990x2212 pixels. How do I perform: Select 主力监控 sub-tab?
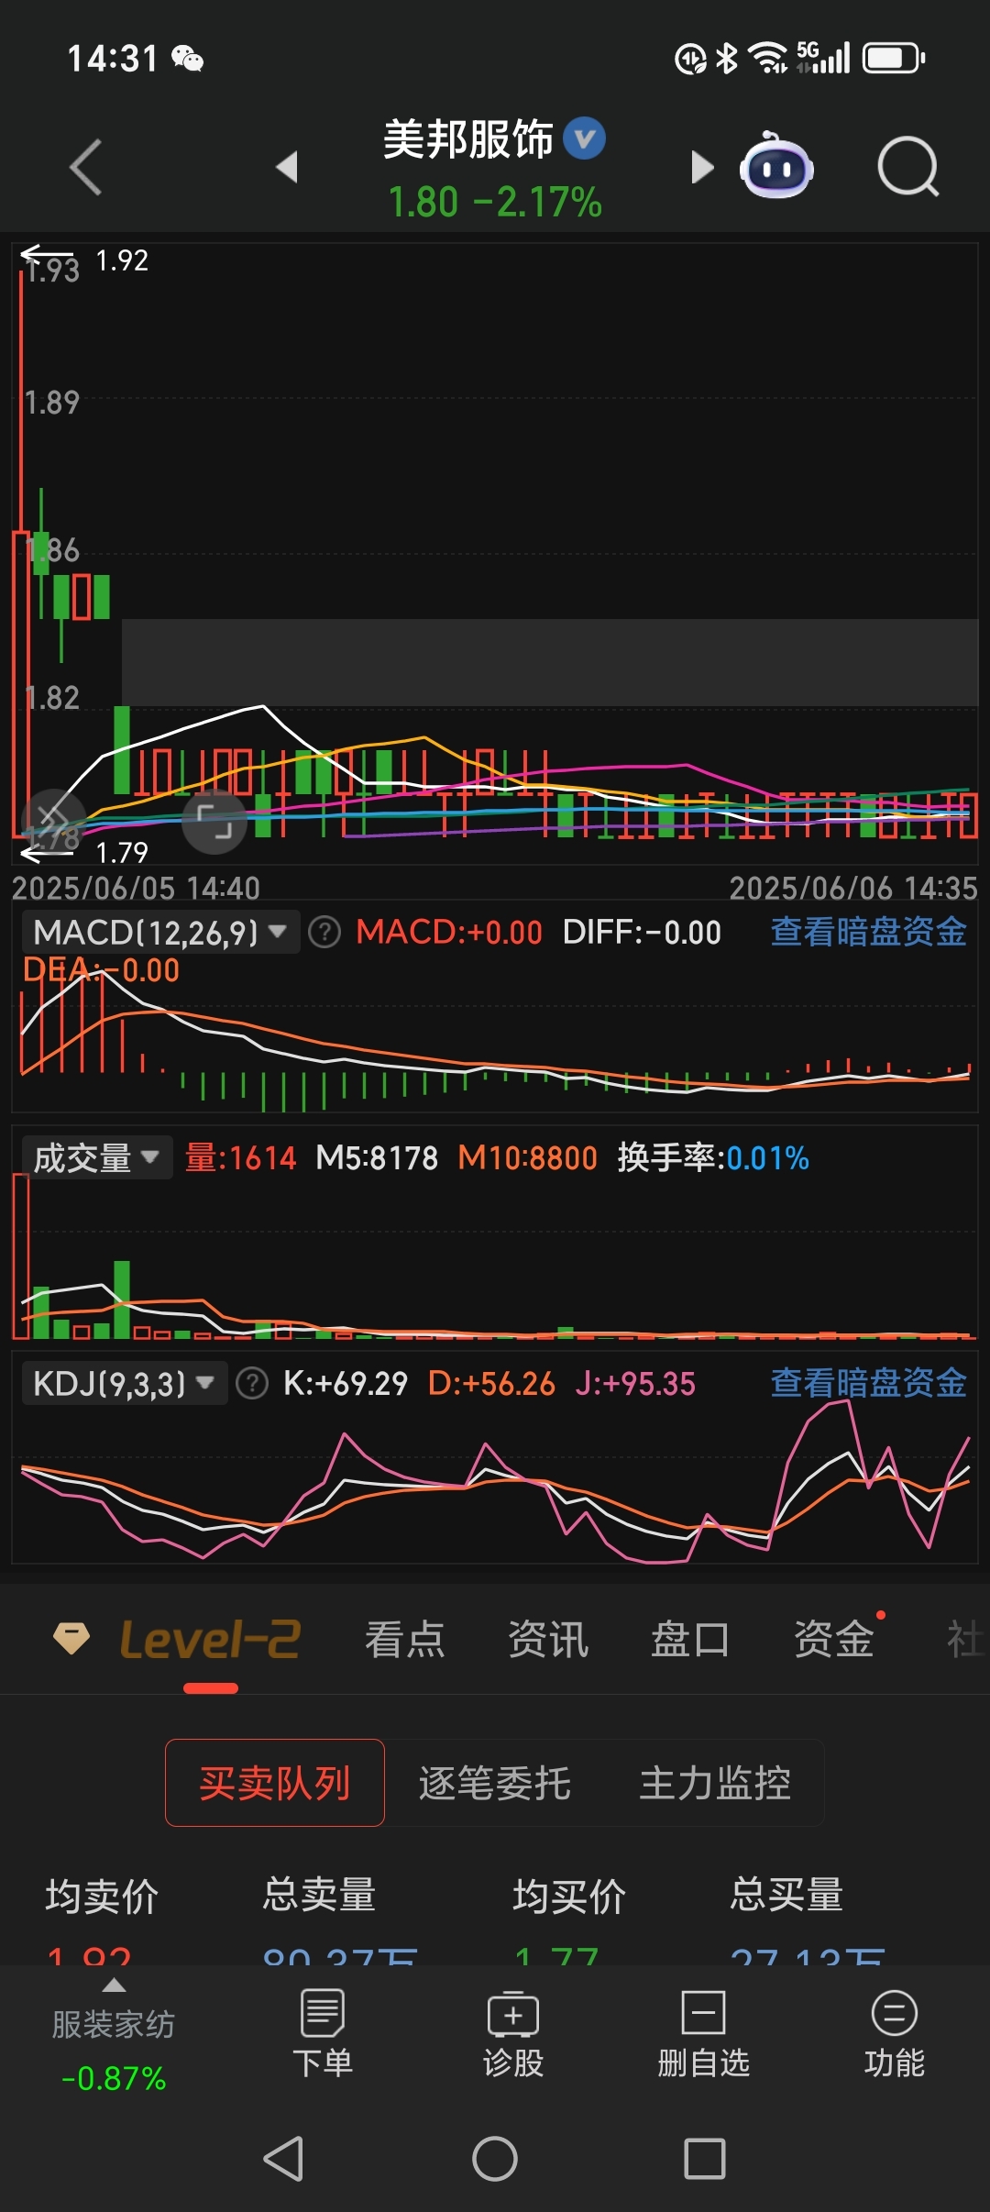(x=715, y=1783)
